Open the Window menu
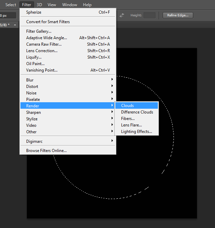The height and width of the screenshot is (228, 215). [69, 5]
